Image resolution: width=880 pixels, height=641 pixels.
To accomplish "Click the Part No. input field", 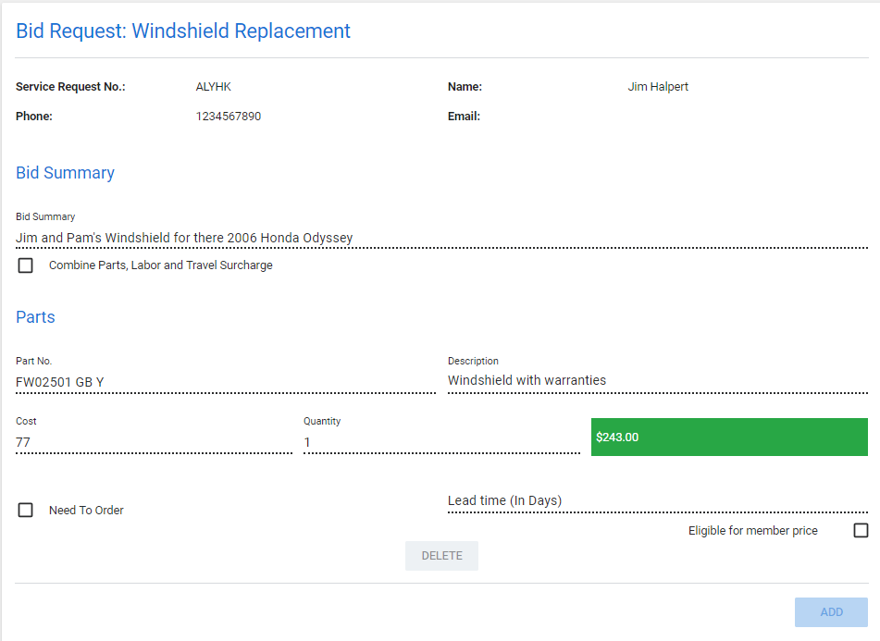I will coord(226,382).
